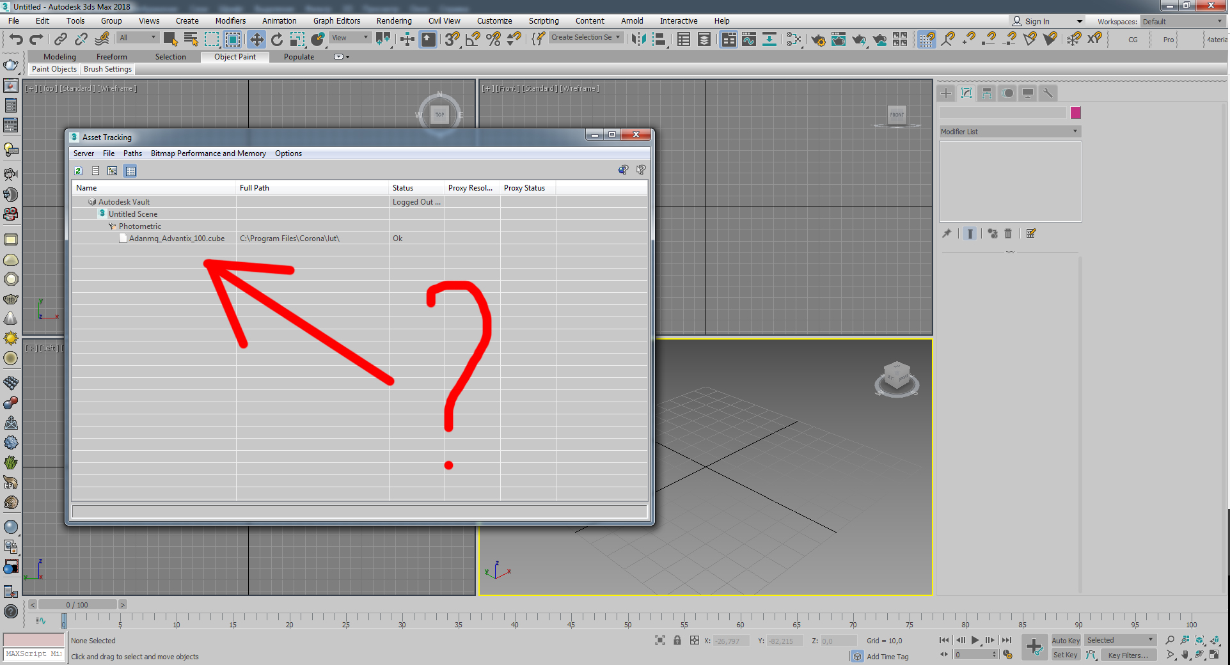Open Bitmap Performance and Memory menu

point(209,153)
